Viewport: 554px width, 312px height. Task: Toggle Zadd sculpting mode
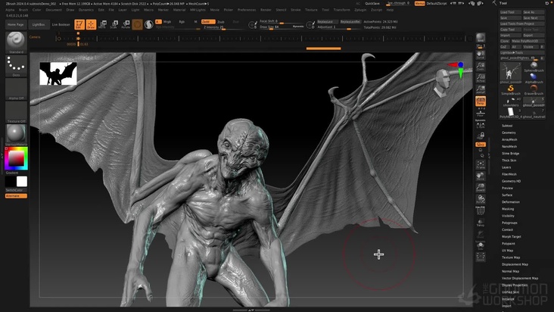point(207,22)
